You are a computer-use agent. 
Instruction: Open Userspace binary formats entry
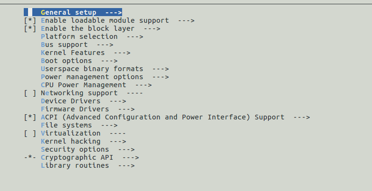pyautogui.click(x=92, y=69)
